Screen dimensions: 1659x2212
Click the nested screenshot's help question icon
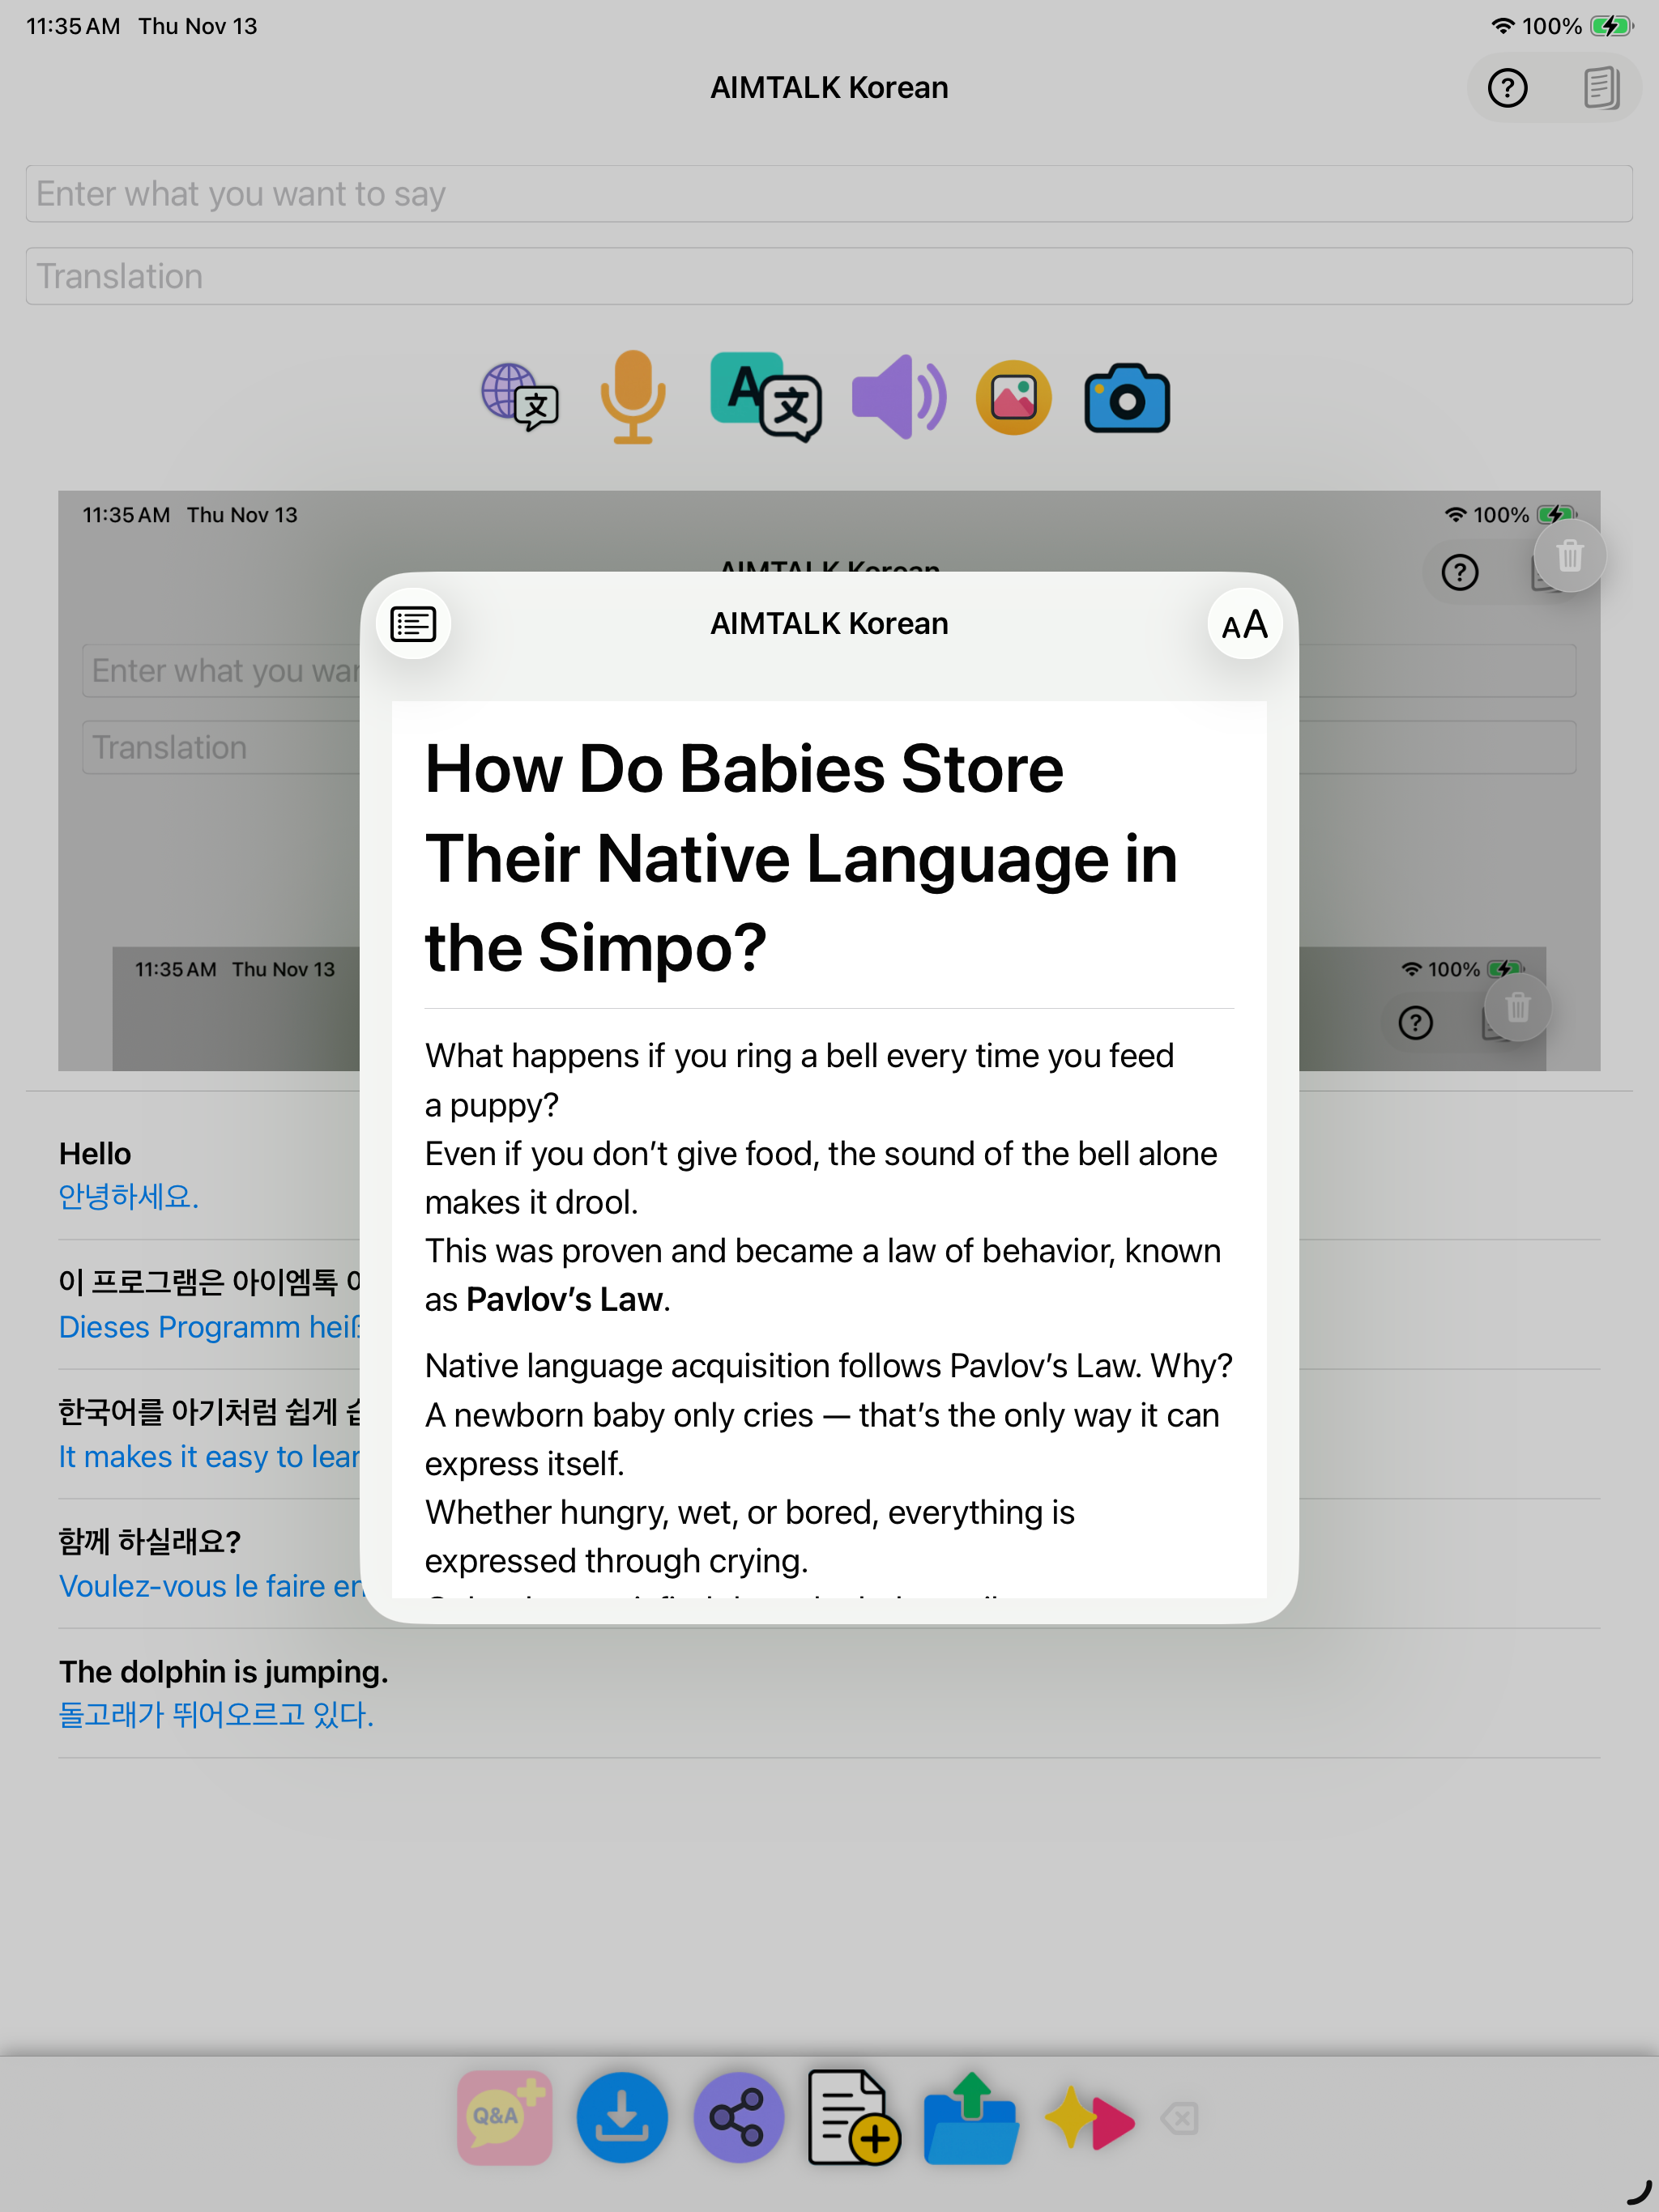[1415, 1023]
